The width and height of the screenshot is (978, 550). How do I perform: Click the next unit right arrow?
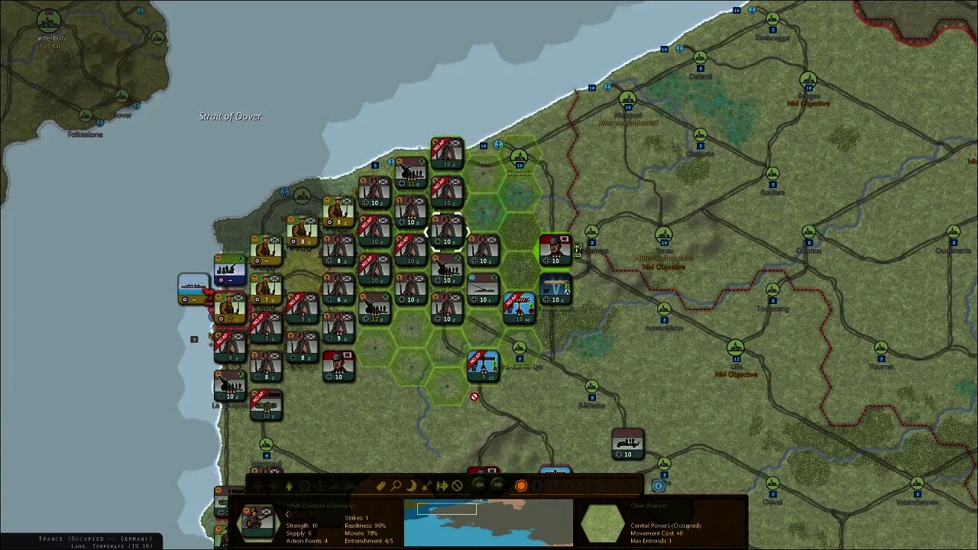tap(497, 485)
